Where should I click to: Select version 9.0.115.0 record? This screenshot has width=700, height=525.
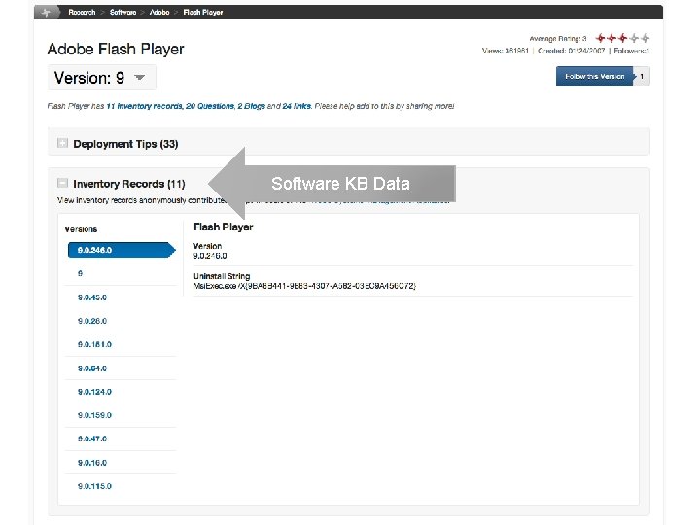[x=94, y=486]
